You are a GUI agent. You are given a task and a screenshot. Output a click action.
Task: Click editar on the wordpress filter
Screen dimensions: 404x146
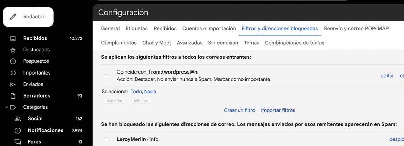[387, 76]
